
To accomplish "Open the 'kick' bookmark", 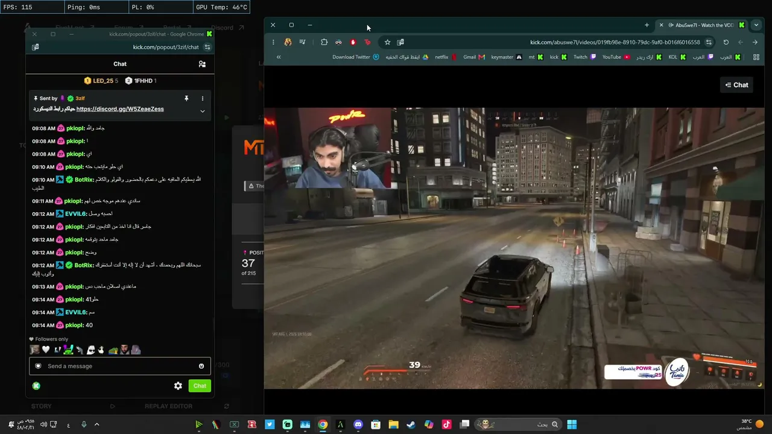I will pyautogui.click(x=558, y=57).
